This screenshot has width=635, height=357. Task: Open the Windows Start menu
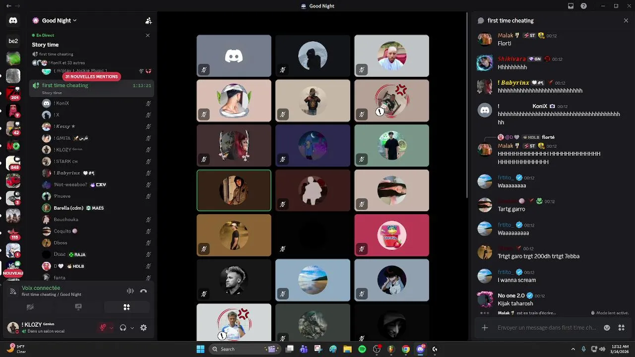pyautogui.click(x=200, y=349)
